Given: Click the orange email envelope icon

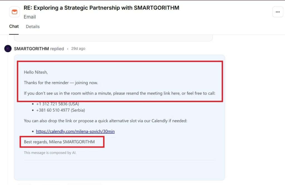Looking at the screenshot, I should 14,12.
